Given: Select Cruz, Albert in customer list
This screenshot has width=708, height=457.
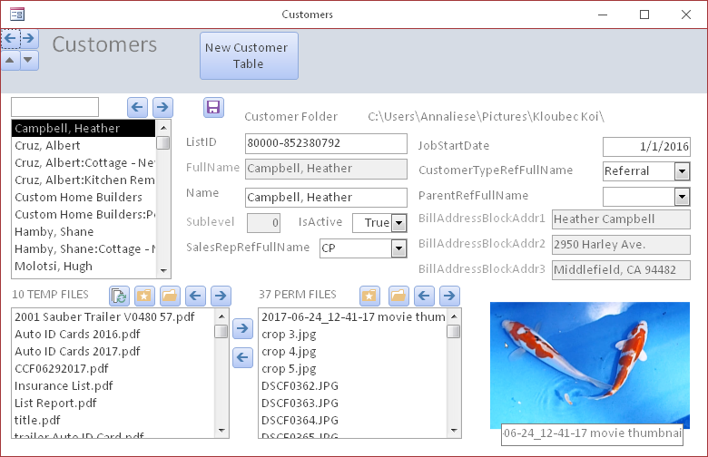Looking at the screenshot, I should 84,146.
